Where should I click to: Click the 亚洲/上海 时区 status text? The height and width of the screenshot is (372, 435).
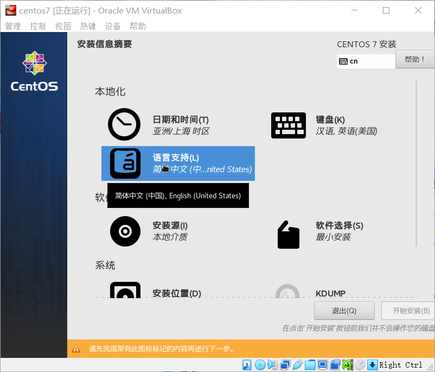point(181,131)
